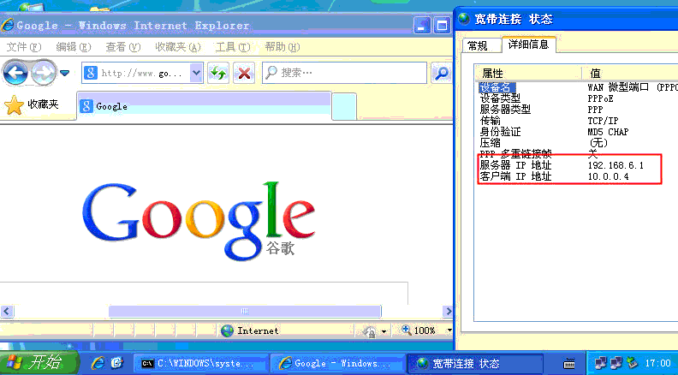The width and height of the screenshot is (678, 375).
Task: Click the red Stop loading icon
Action: pyautogui.click(x=244, y=73)
